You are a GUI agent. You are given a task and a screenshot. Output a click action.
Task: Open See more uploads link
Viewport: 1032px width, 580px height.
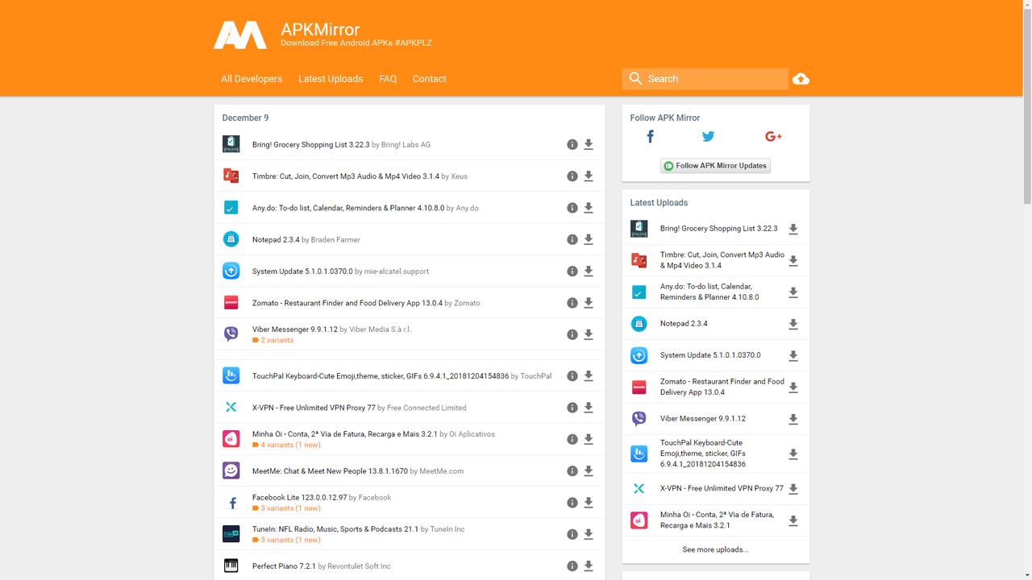coord(715,549)
